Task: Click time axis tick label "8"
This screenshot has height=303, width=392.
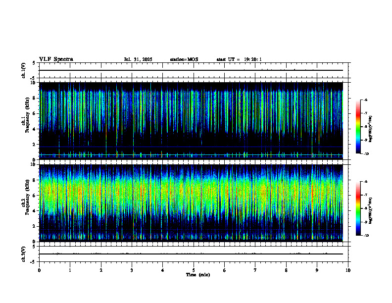Action: point(286,270)
